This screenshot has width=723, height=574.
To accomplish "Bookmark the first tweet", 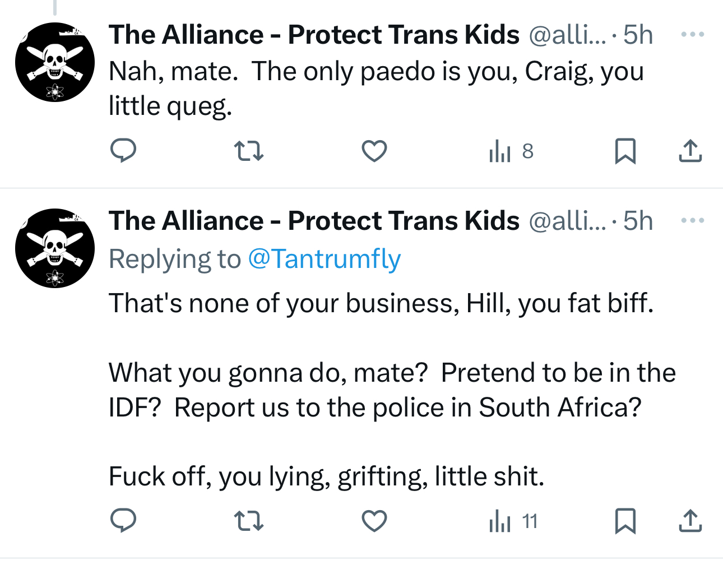I will (x=625, y=151).
